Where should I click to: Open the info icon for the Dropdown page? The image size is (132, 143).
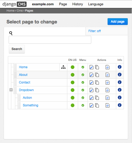point(120,90)
